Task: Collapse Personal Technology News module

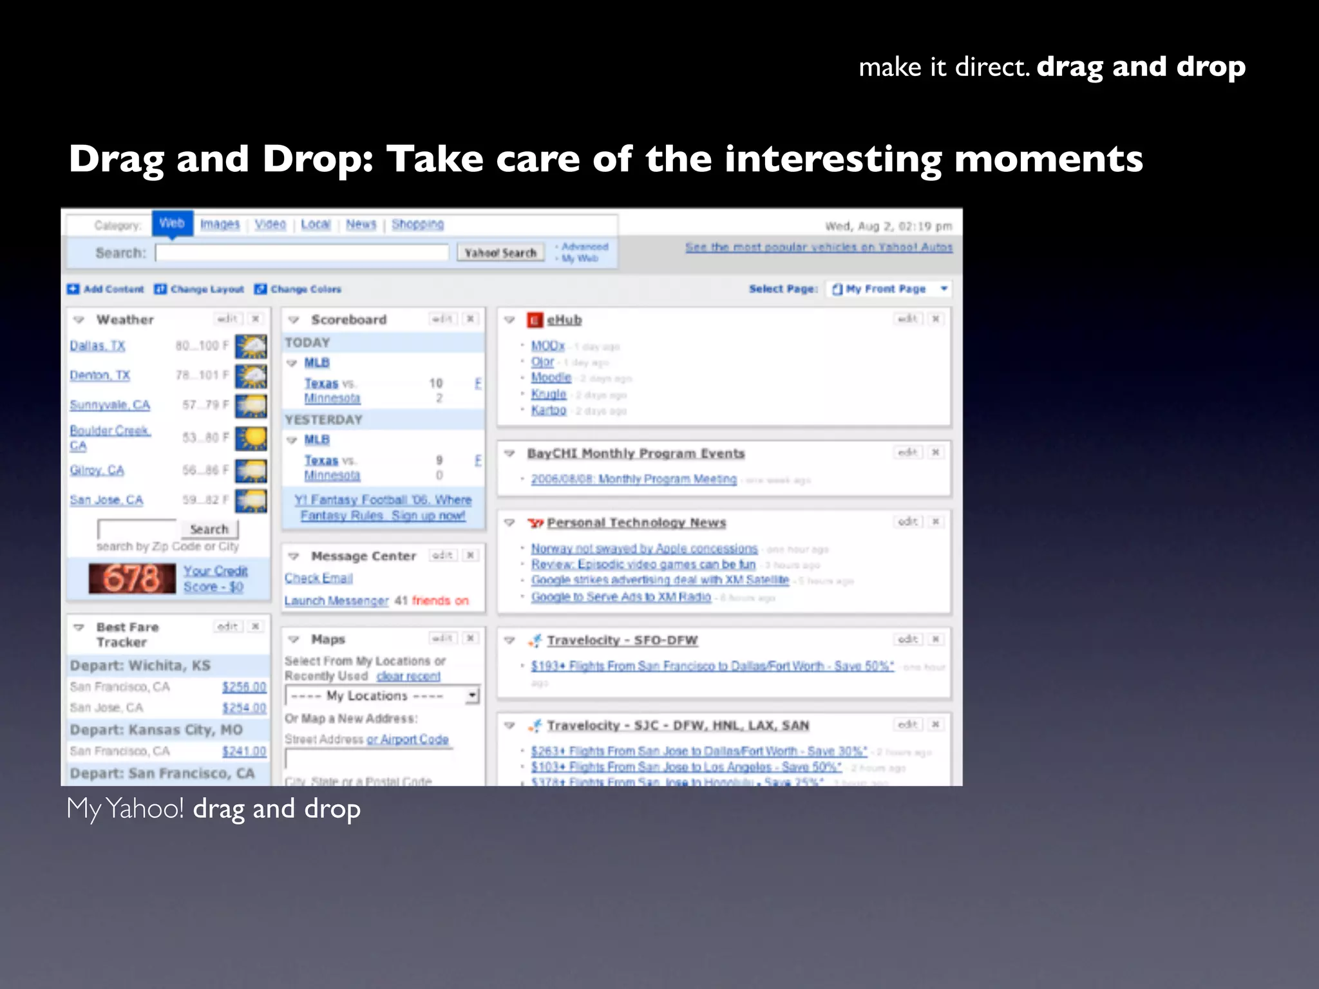Action: 509,523
